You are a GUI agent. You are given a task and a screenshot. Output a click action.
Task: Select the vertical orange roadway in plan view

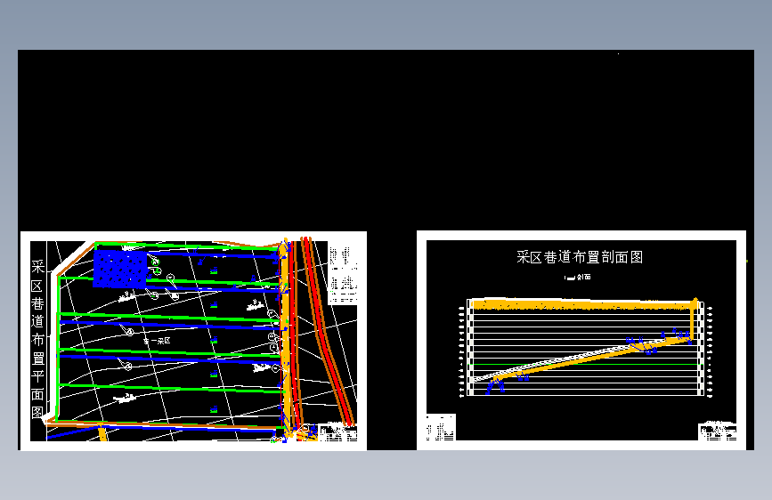(x=285, y=340)
